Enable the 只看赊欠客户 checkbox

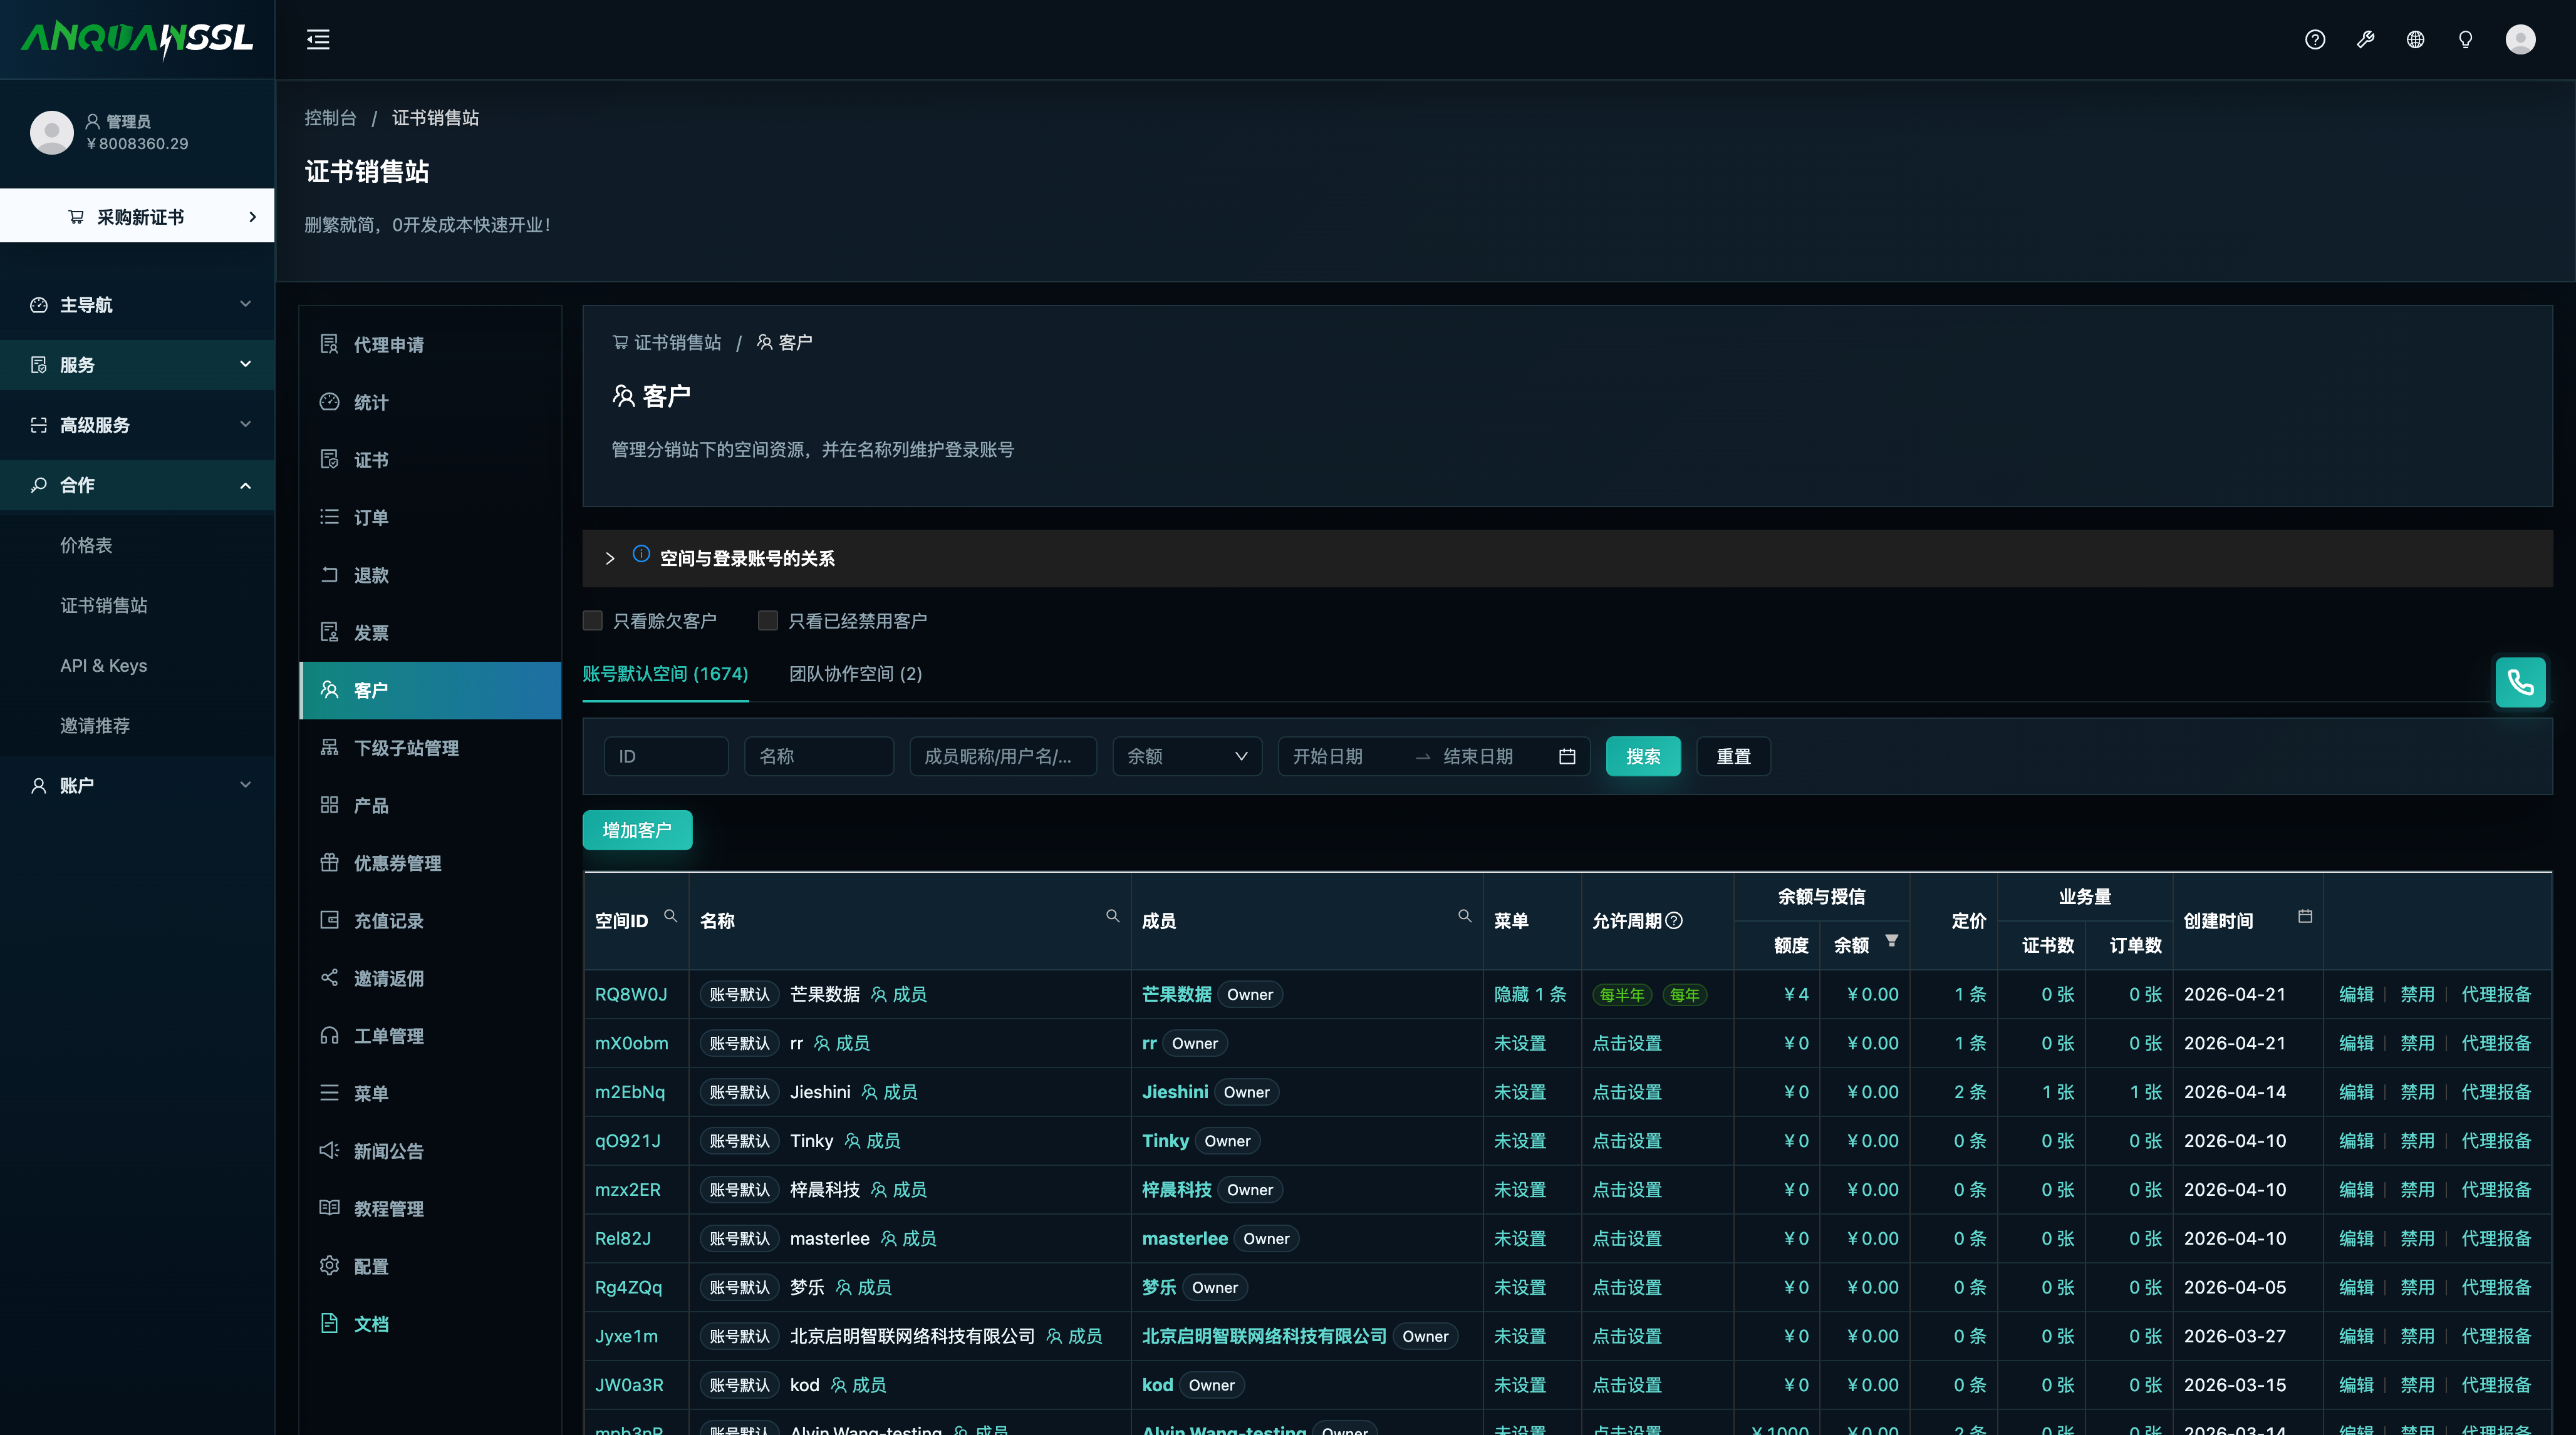pos(592,622)
